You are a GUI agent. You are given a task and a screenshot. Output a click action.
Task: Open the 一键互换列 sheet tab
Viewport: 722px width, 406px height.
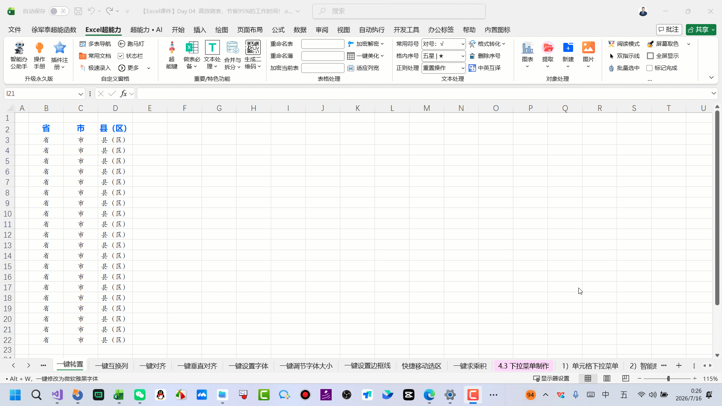click(x=112, y=366)
